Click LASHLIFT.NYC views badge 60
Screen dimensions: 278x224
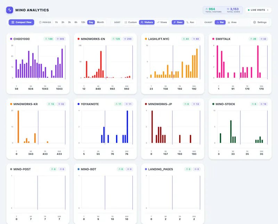coord(196,39)
